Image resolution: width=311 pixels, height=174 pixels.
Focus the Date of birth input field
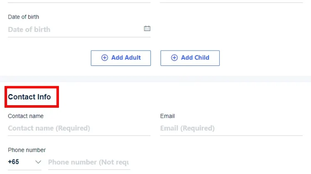click(79, 29)
